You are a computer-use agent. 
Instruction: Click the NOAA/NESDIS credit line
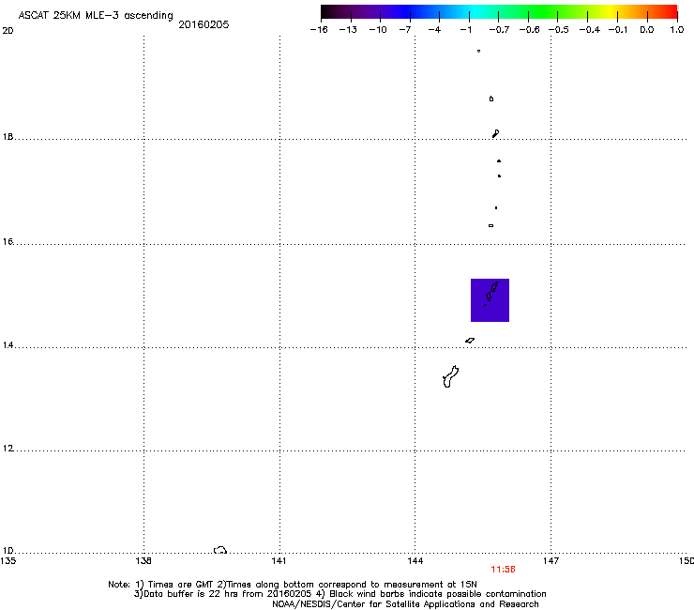click(405, 604)
